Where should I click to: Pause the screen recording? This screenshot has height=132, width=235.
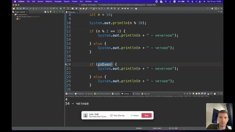coord(135,115)
